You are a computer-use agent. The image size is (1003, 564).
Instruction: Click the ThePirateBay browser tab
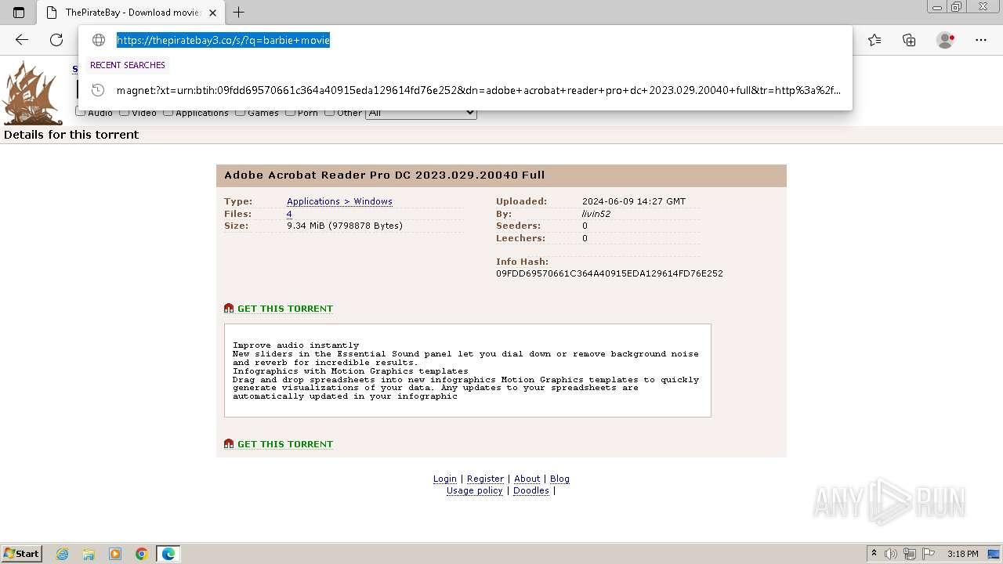click(130, 13)
